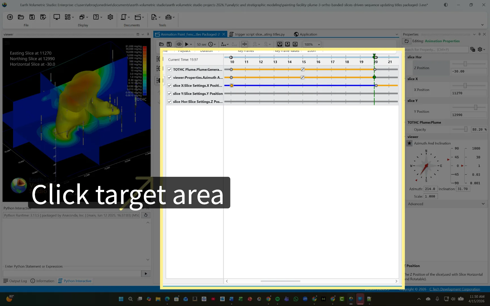Click the circled arrow icon in File group
This screenshot has width=490, height=306.
(x=10, y=17)
